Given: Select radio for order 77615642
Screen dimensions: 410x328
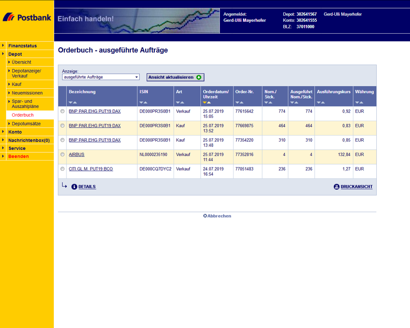Looking at the screenshot, I should [62, 111].
